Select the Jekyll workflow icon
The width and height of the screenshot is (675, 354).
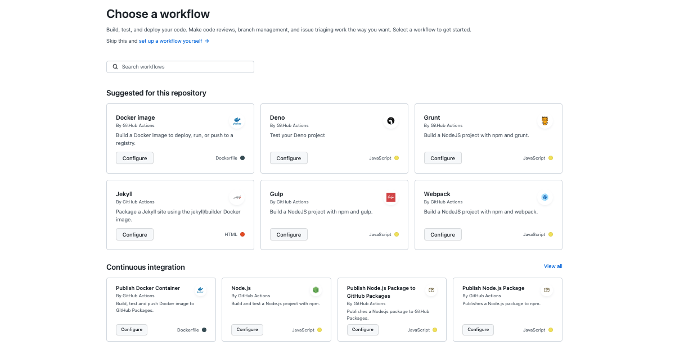pos(237,197)
